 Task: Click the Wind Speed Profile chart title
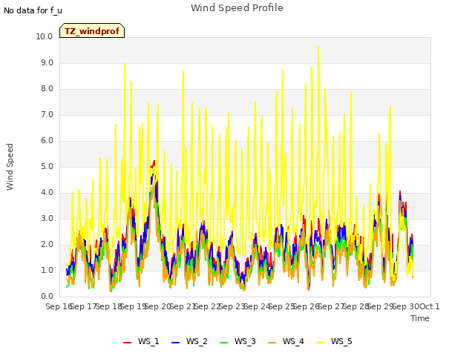click(x=237, y=8)
